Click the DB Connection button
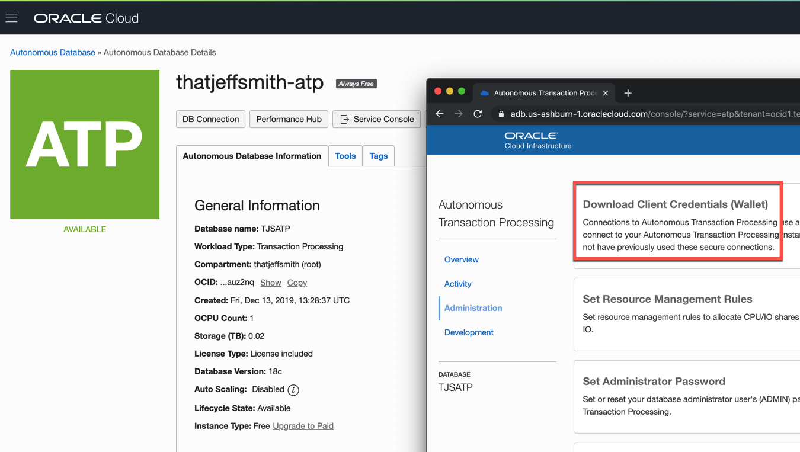 tap(210, 119)
